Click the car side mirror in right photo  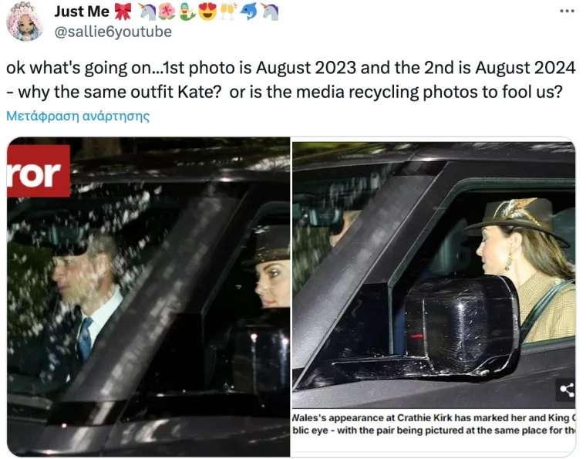[463, 329]
